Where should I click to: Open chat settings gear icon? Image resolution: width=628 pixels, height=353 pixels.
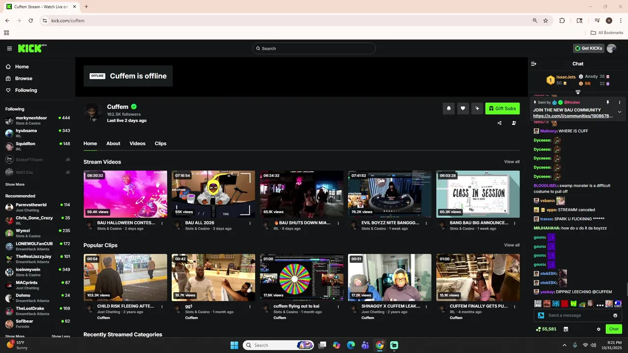click(599, 329)
